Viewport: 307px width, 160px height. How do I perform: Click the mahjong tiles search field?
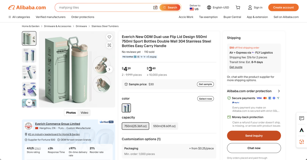pyautogui.click(x=105, y=7)
